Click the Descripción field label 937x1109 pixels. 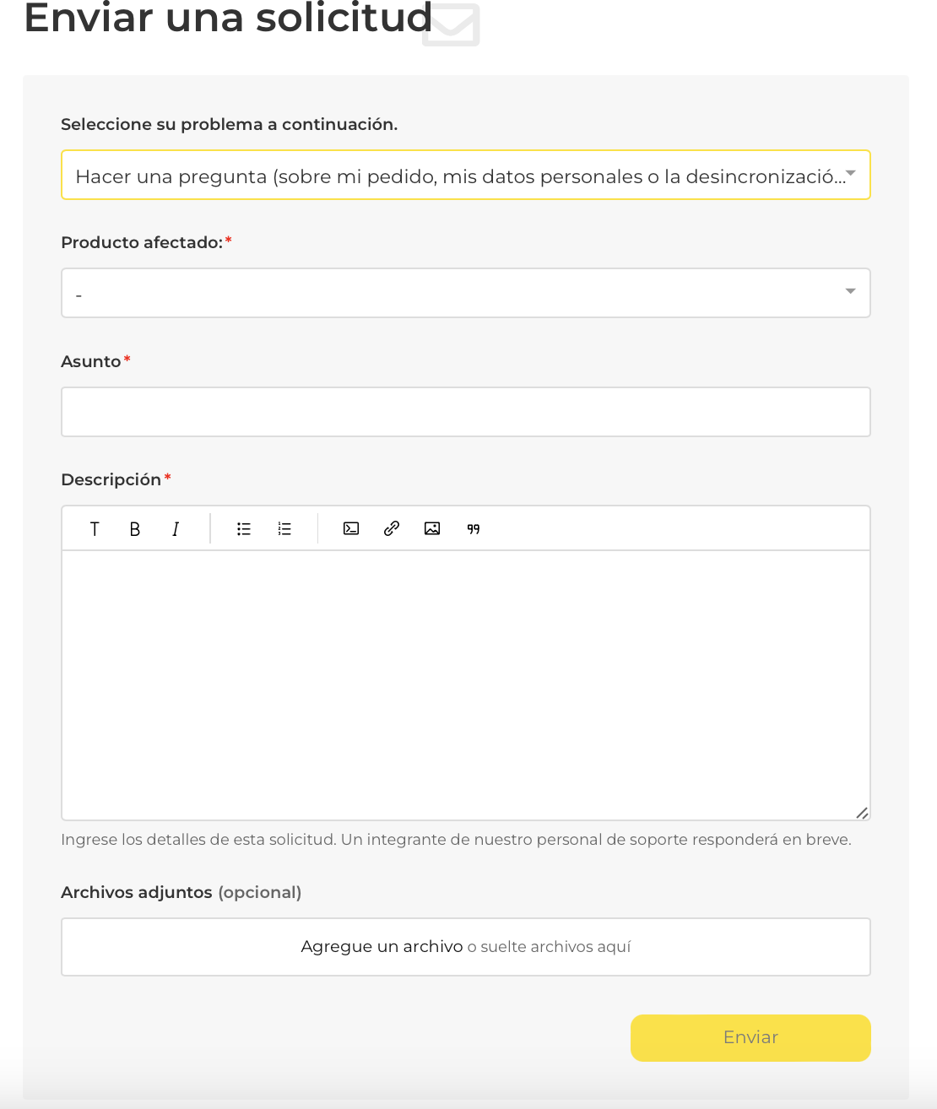coord(111,479)
